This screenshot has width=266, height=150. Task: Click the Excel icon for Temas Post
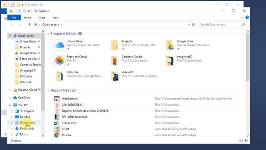click(x=57, y=123)
